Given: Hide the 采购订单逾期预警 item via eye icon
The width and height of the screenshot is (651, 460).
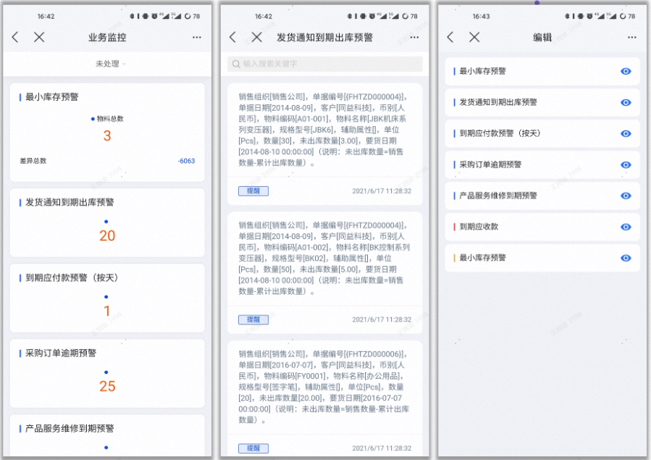Looking at the screenshot, I should 626,164.
